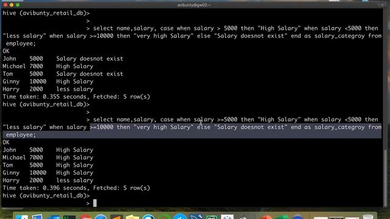Click the highlighted 'Salary doesnot exist' string
Image resolution: width=390 pixels, height=219 pixels.
(x=250, y=127)
